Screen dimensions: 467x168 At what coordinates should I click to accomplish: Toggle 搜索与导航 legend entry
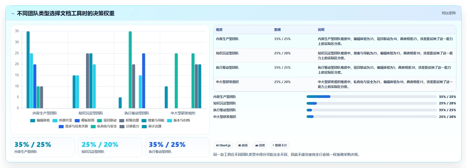coord(153,120)
